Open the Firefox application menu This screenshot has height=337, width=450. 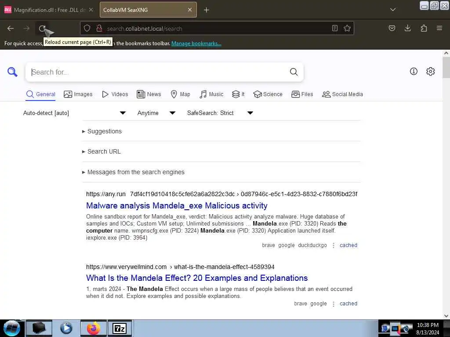(x=439, y=28)
